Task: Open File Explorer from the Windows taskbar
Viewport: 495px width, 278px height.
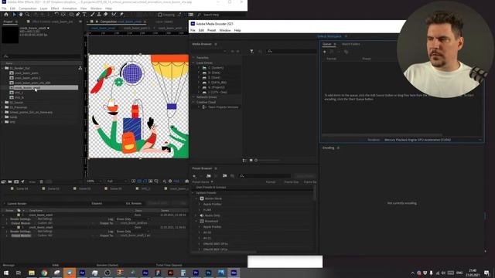Action: tap(32, 273)
